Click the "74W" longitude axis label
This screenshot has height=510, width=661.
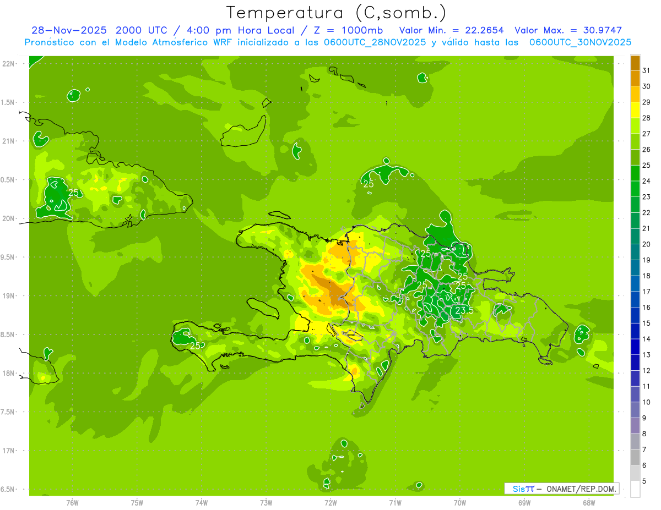(201, 503)
